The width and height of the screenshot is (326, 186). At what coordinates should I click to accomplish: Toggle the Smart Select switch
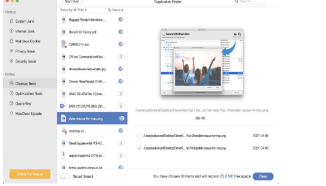[x=65, y=176]
